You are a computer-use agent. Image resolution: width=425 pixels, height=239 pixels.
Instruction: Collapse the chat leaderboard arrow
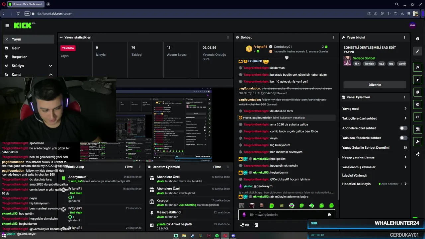tap(287, 58)
